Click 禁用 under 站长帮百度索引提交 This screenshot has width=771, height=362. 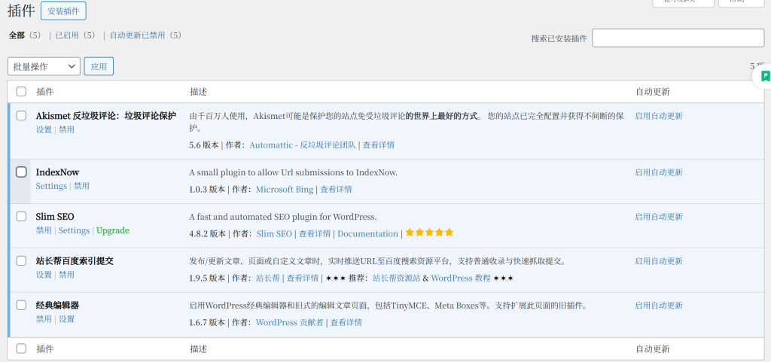pos(66,275)
